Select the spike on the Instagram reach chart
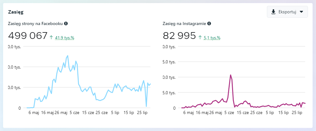The image size is (316, 131). click(x=230, y=75)
